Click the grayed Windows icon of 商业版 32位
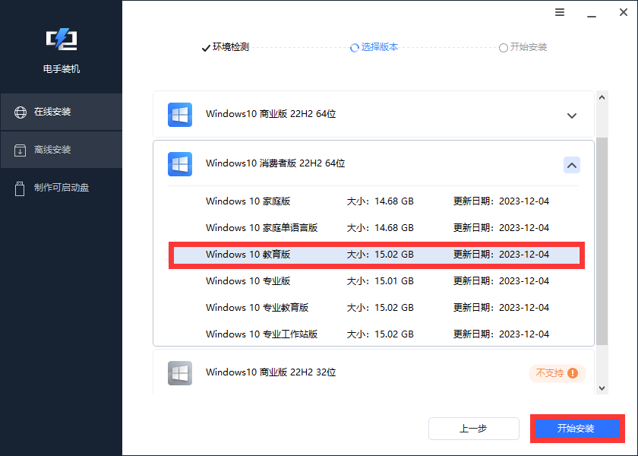This screenshot has width=638, height=456. pyautogui.click(x=180, y=373)
